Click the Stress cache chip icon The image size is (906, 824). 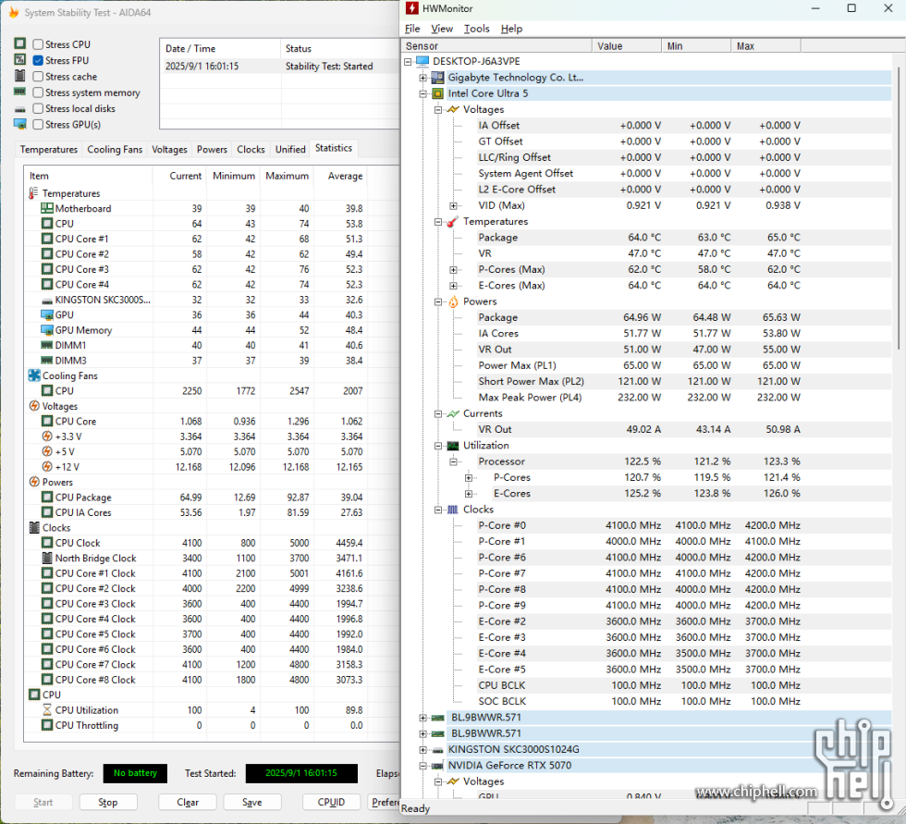tap(20, 75)
